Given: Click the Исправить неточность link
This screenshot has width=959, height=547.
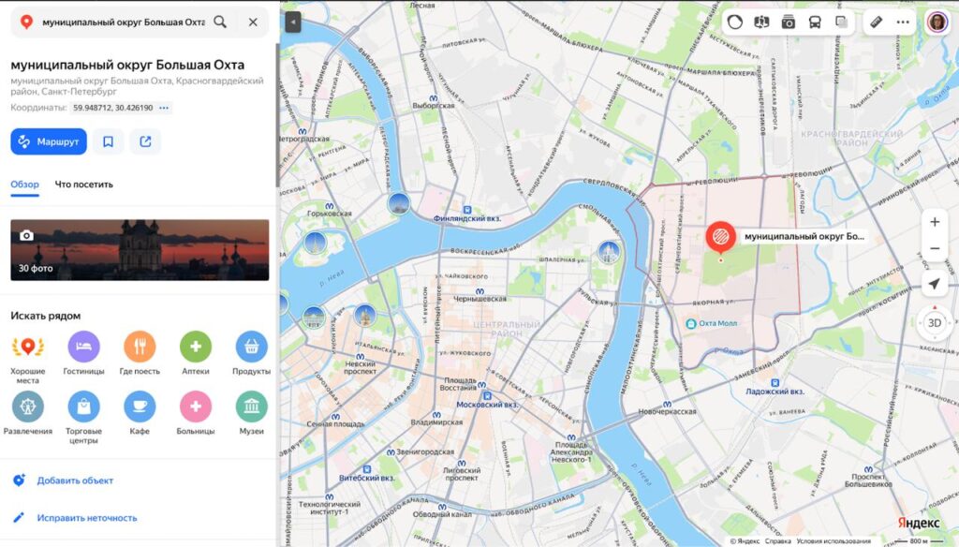Looking at the screenshot, I should pyautogui.click(x=86, y=518).
